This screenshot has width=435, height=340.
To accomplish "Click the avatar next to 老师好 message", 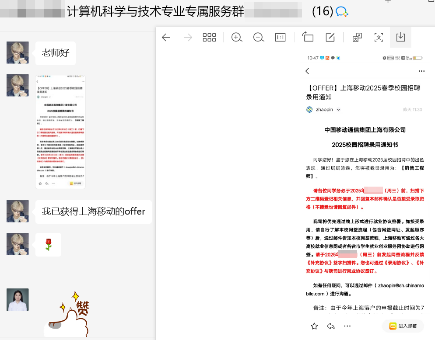I will (x=18, y=53).
